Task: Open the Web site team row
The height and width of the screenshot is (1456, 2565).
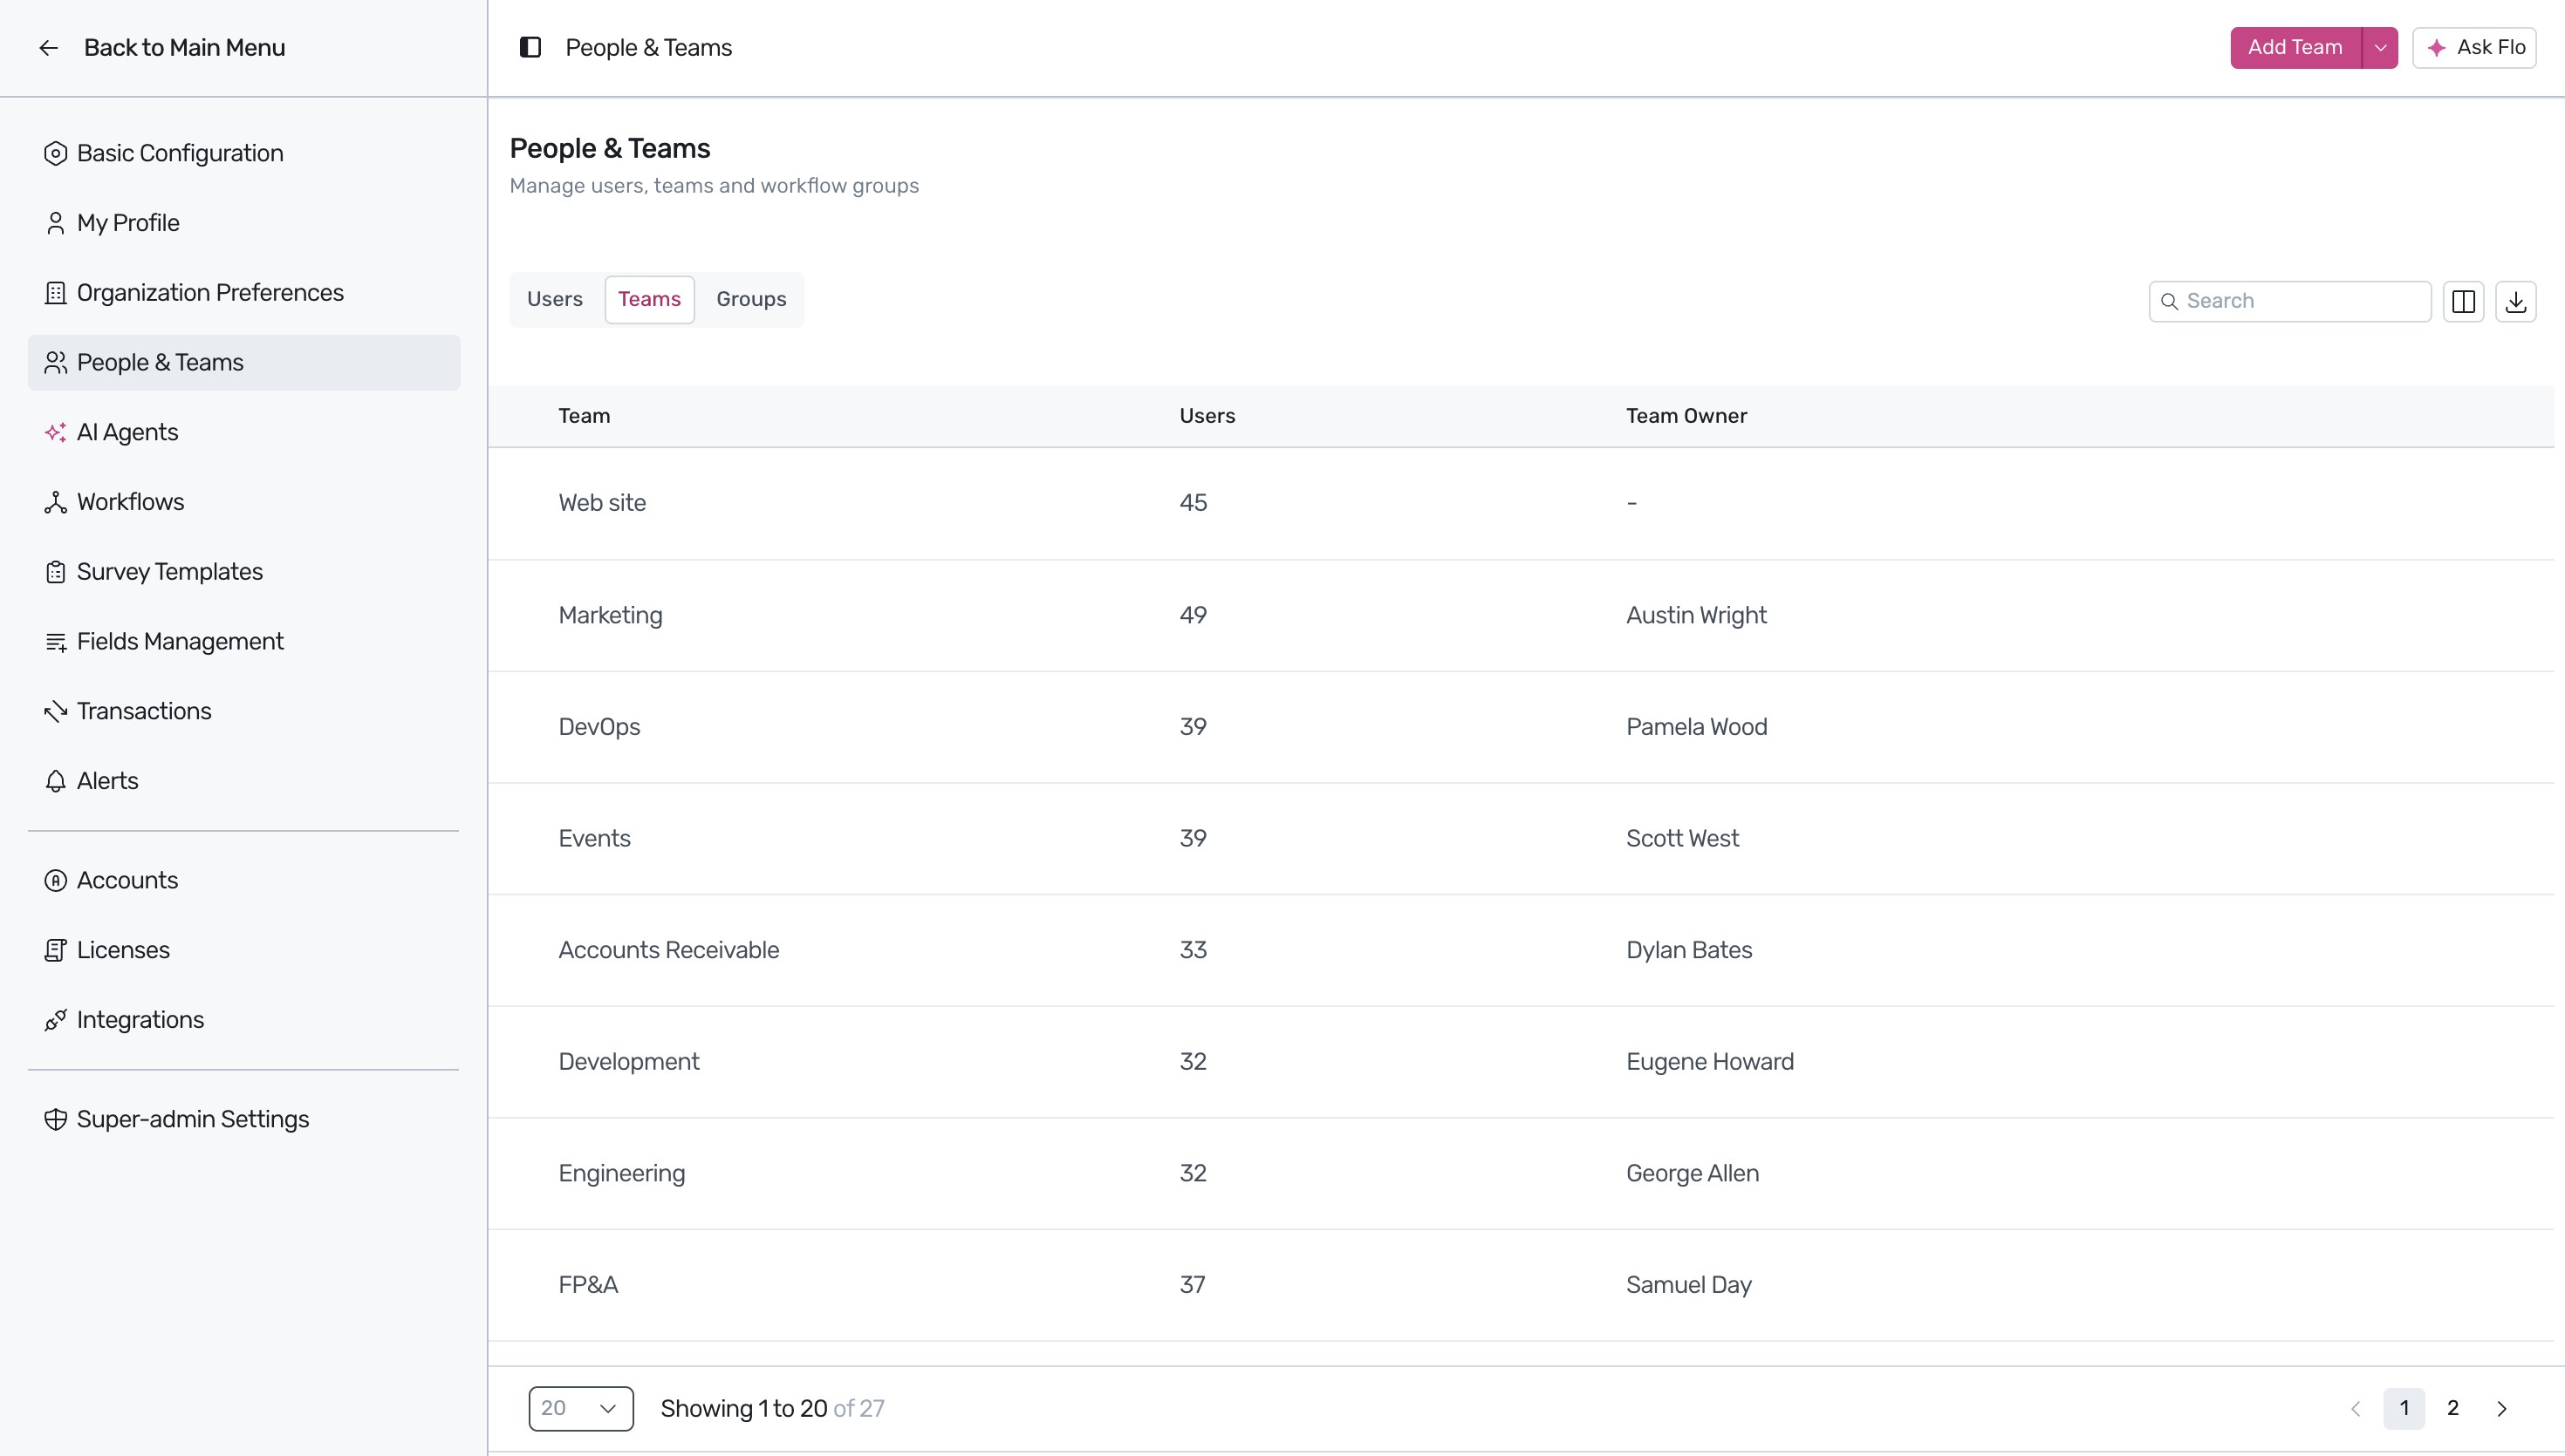Action: pos(1522,503)
